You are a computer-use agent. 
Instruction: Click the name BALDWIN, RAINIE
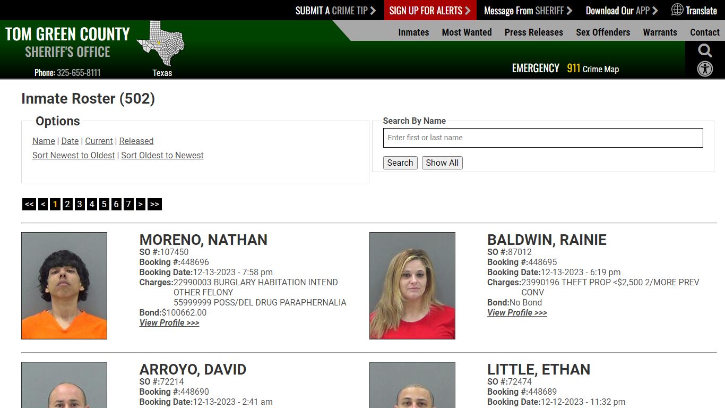547,240
